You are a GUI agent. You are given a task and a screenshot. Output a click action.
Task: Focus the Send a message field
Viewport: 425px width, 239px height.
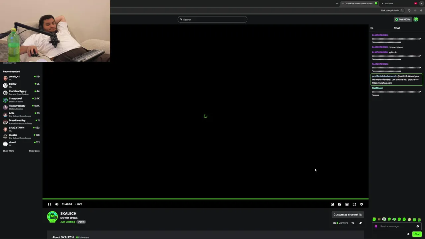tap(397, 226)
